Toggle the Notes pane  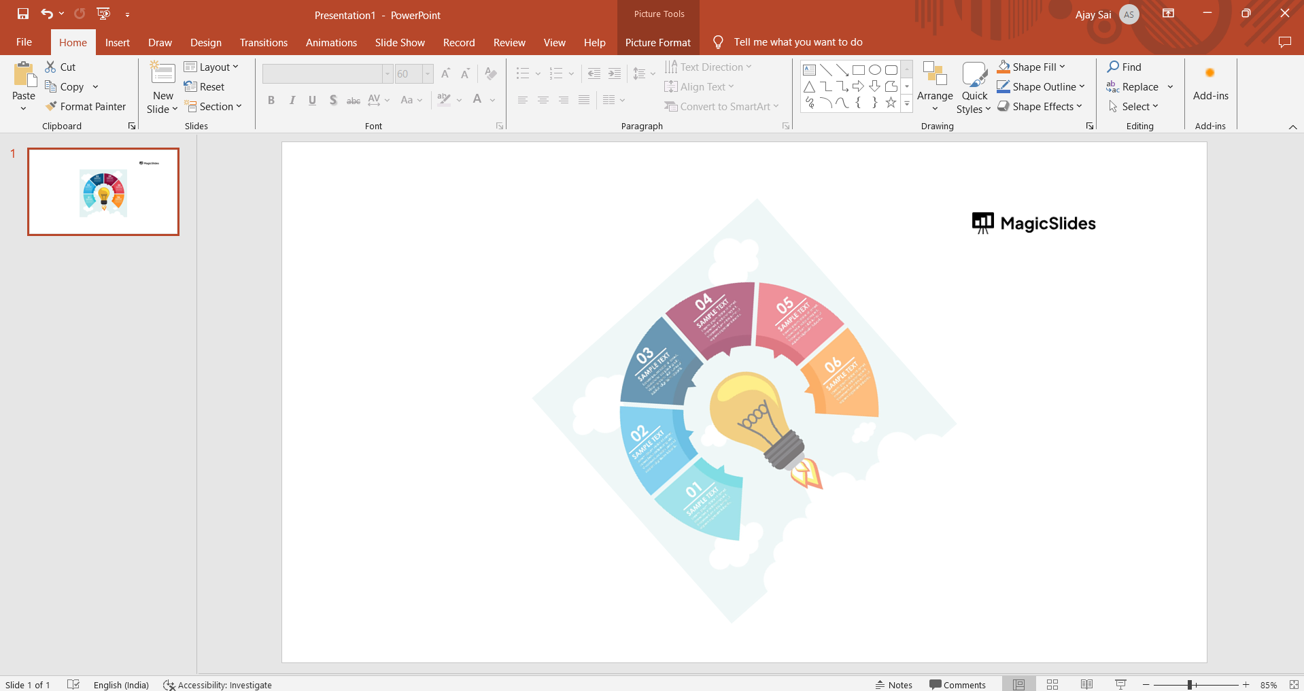894,684
